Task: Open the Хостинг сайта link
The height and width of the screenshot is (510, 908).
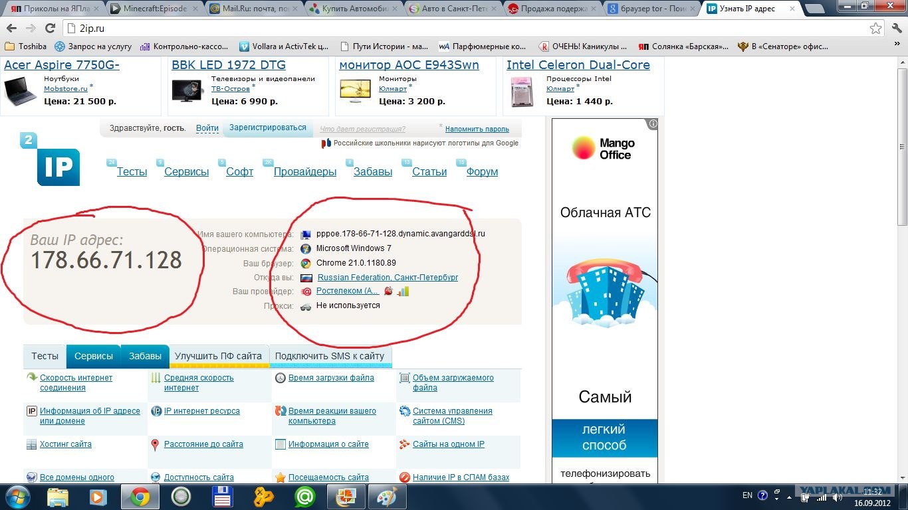Action: [66, 444]
